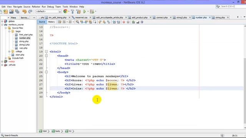Viewport: 246px width, 138px height.
Task: Switch to the History view button
Action: click(x=51, y=22)
